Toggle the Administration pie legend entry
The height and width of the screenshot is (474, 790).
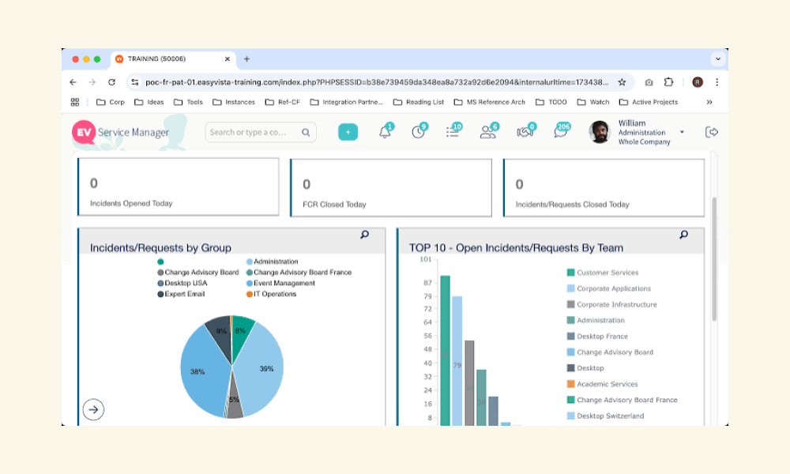click(x=273, y=261)
